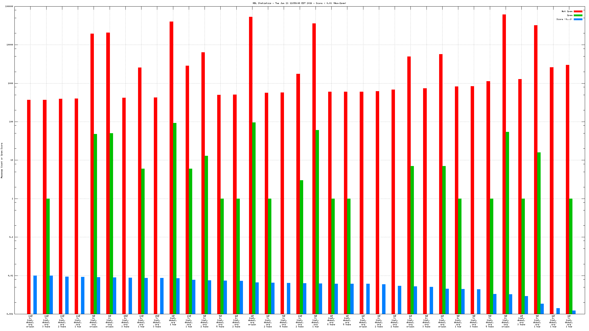Click the 100000 y-axis tick label

coord(9,6)
